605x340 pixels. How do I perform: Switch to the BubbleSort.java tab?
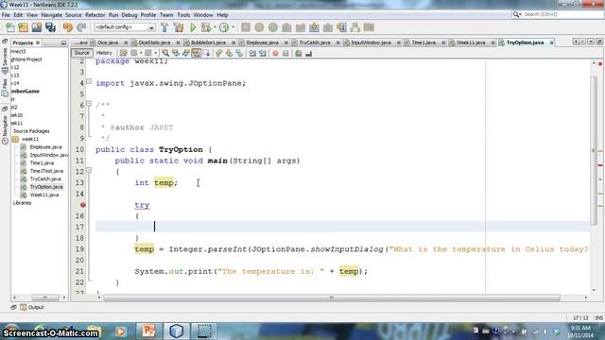tap(208, 42)
